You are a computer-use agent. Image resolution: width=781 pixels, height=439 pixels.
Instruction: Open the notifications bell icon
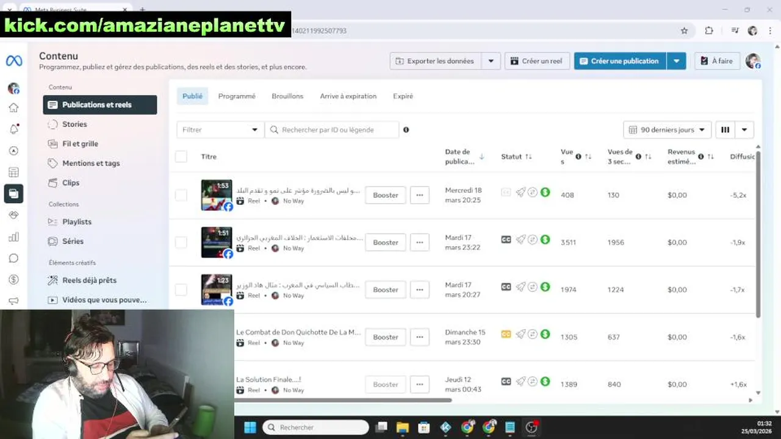point(13,129)
